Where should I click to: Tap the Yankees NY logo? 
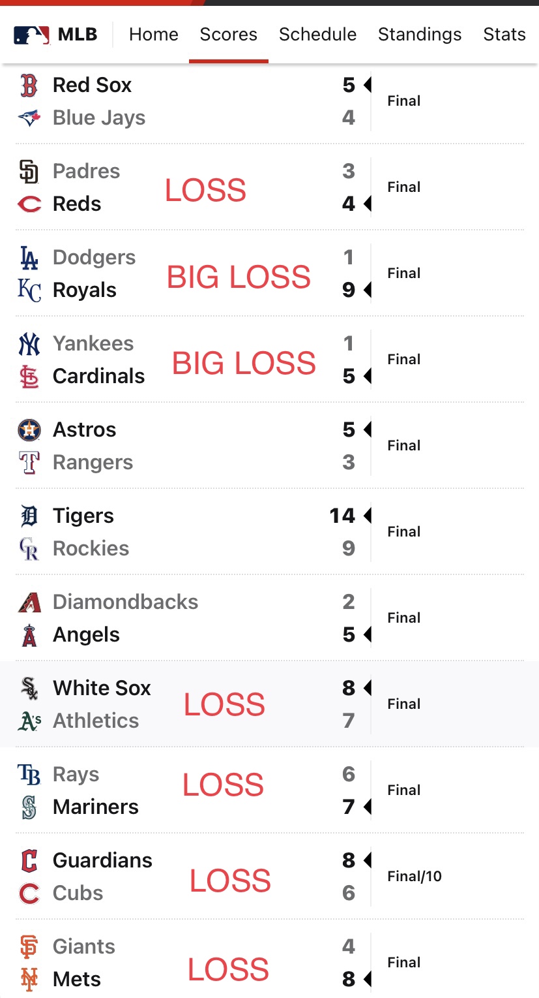coord(29,344)
